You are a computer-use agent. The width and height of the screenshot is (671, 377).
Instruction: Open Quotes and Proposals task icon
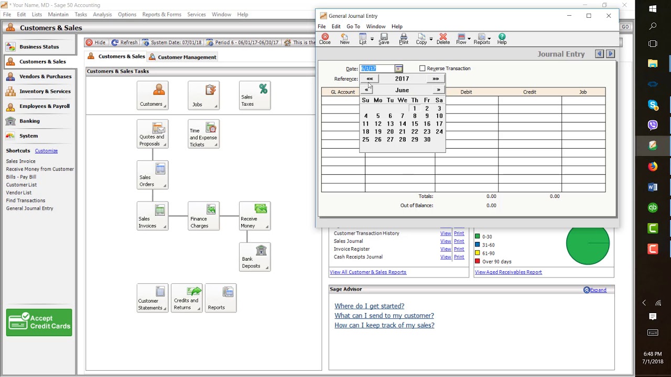point(153,134)
